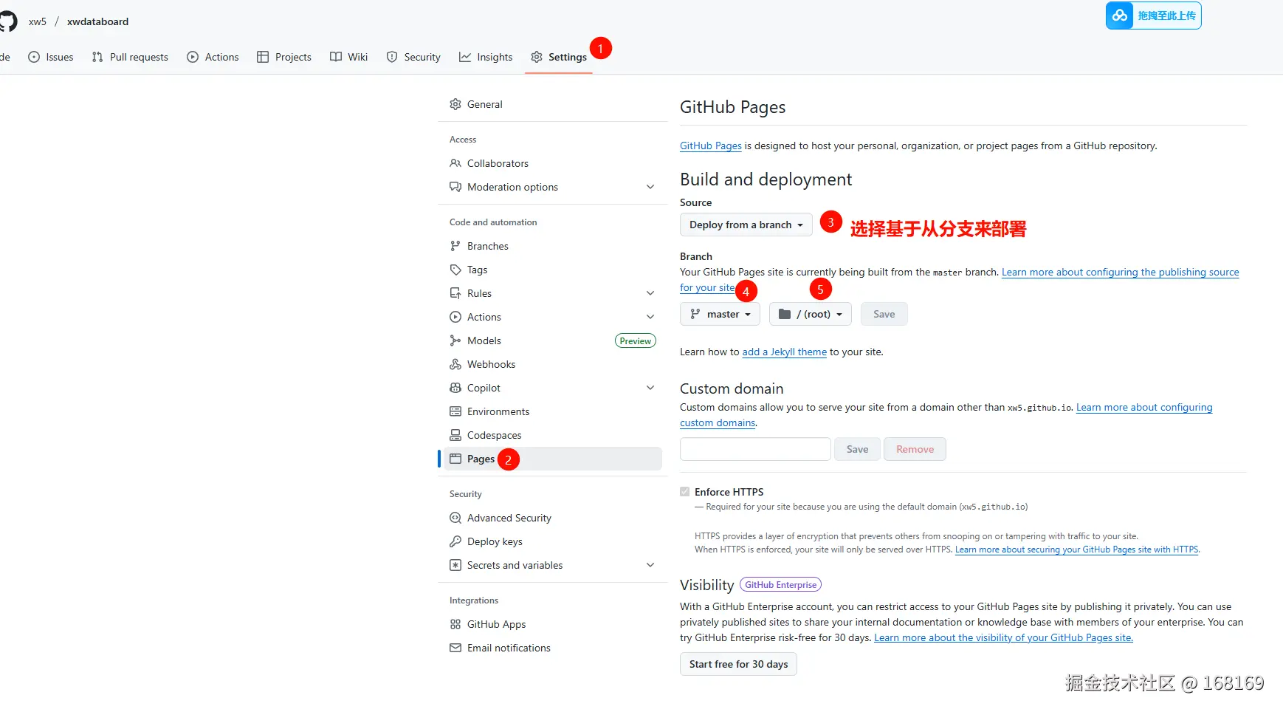This screenshot has height=712, width=1283.
Task: Click the Collaborators people icon
Action: (x=455, y=163)
